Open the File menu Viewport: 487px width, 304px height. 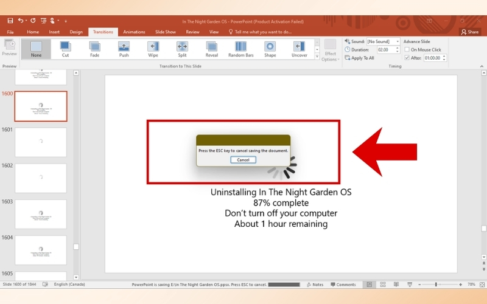pyautogui.click(x=10, y=32)
